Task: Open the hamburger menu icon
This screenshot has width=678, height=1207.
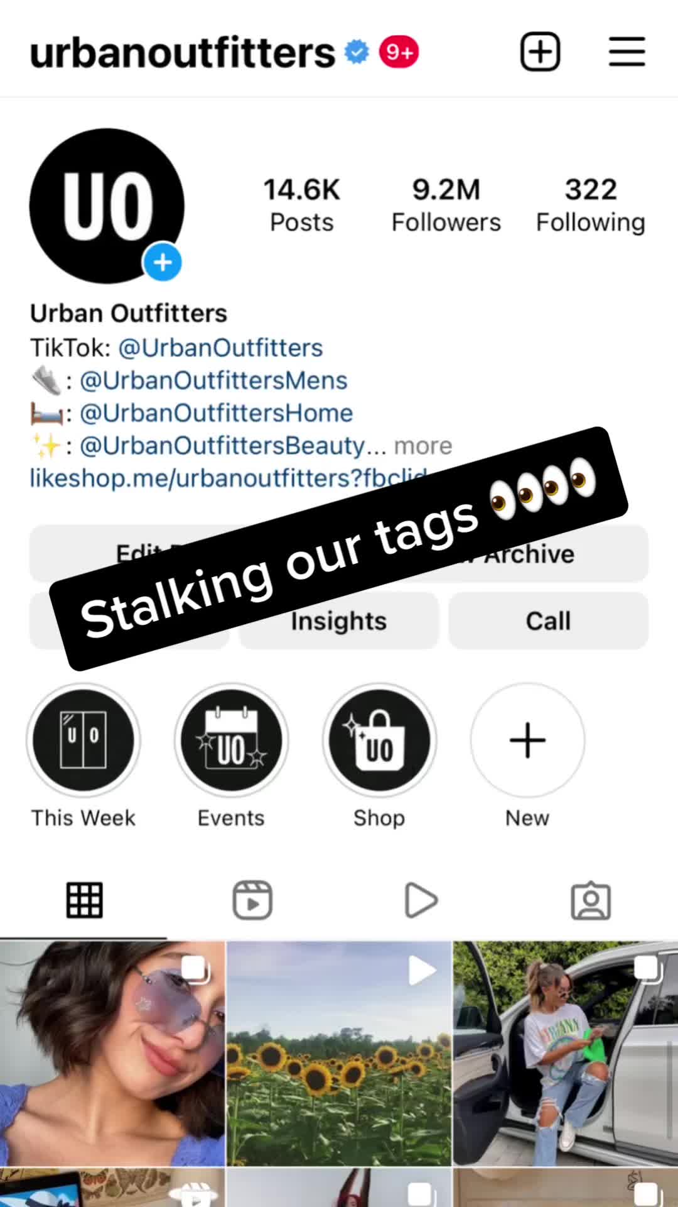Action: coord(627,52)
